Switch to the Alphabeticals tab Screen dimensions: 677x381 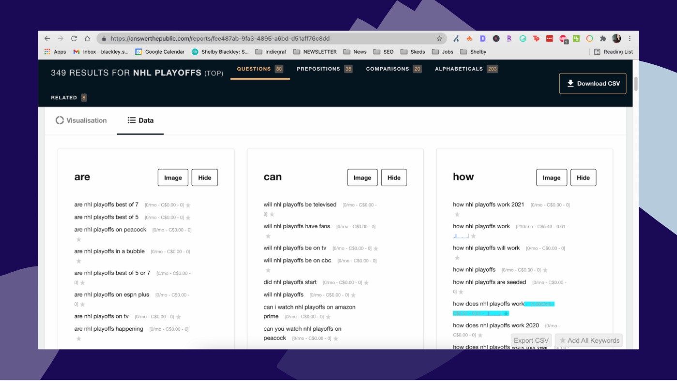[466, 69]
